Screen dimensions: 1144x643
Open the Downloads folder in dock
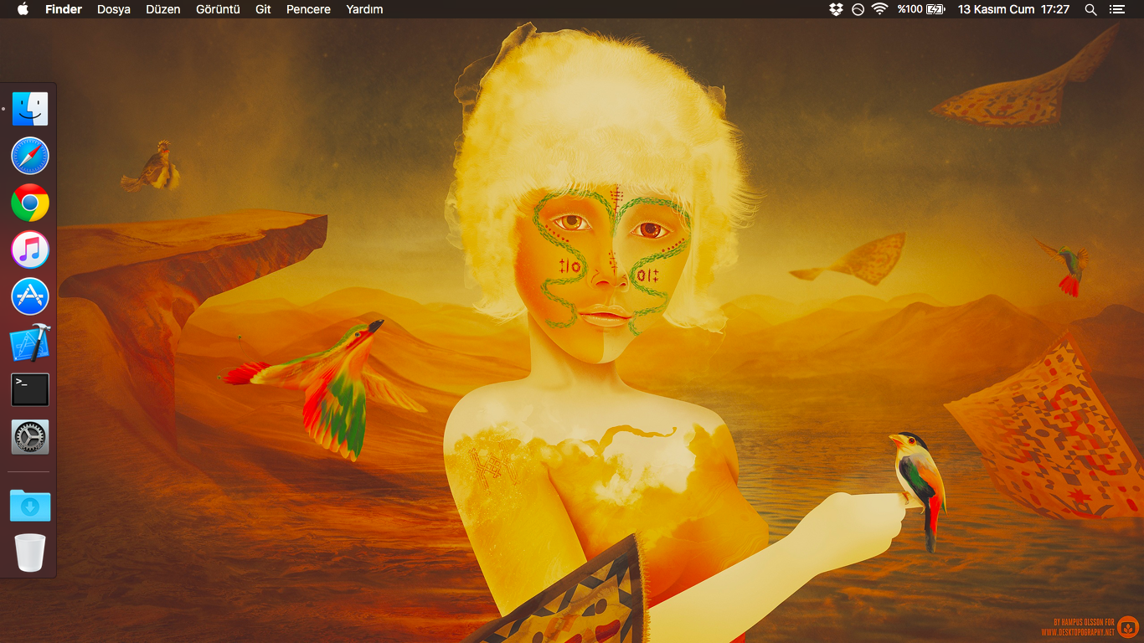(x=30, y=506)
